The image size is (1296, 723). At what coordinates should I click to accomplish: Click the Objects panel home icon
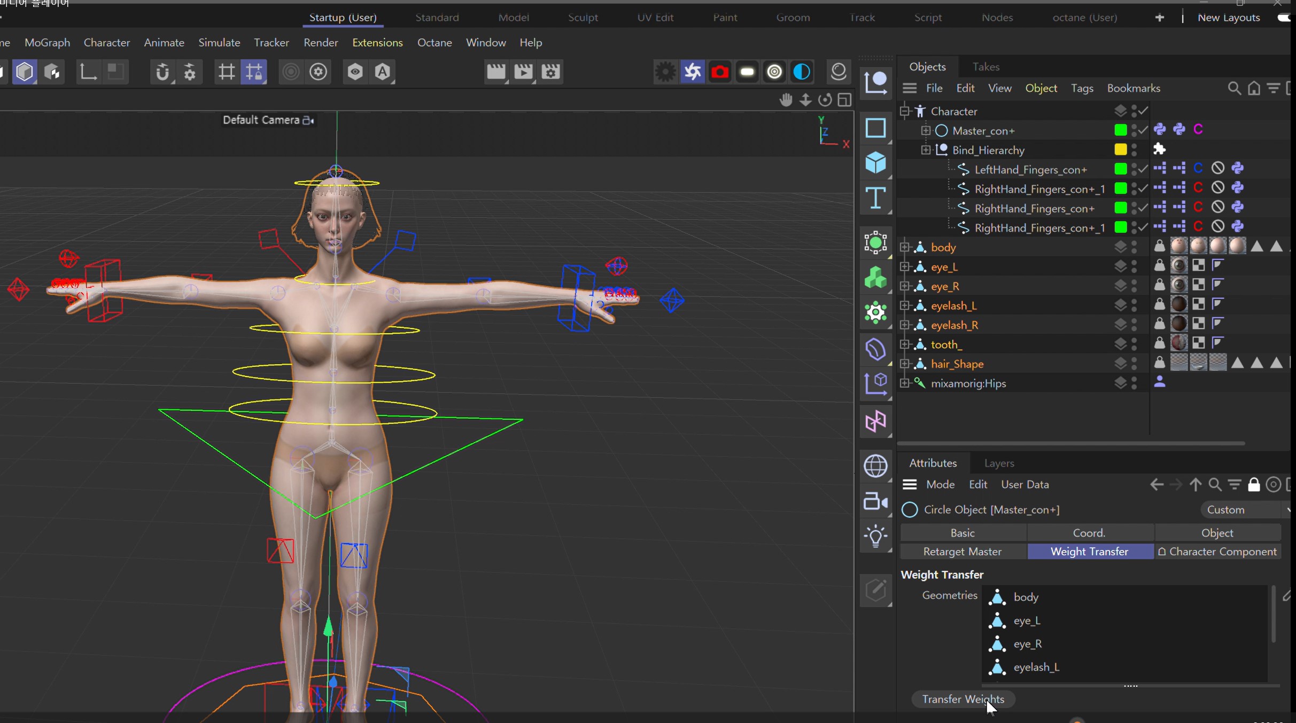[1254, 88]
